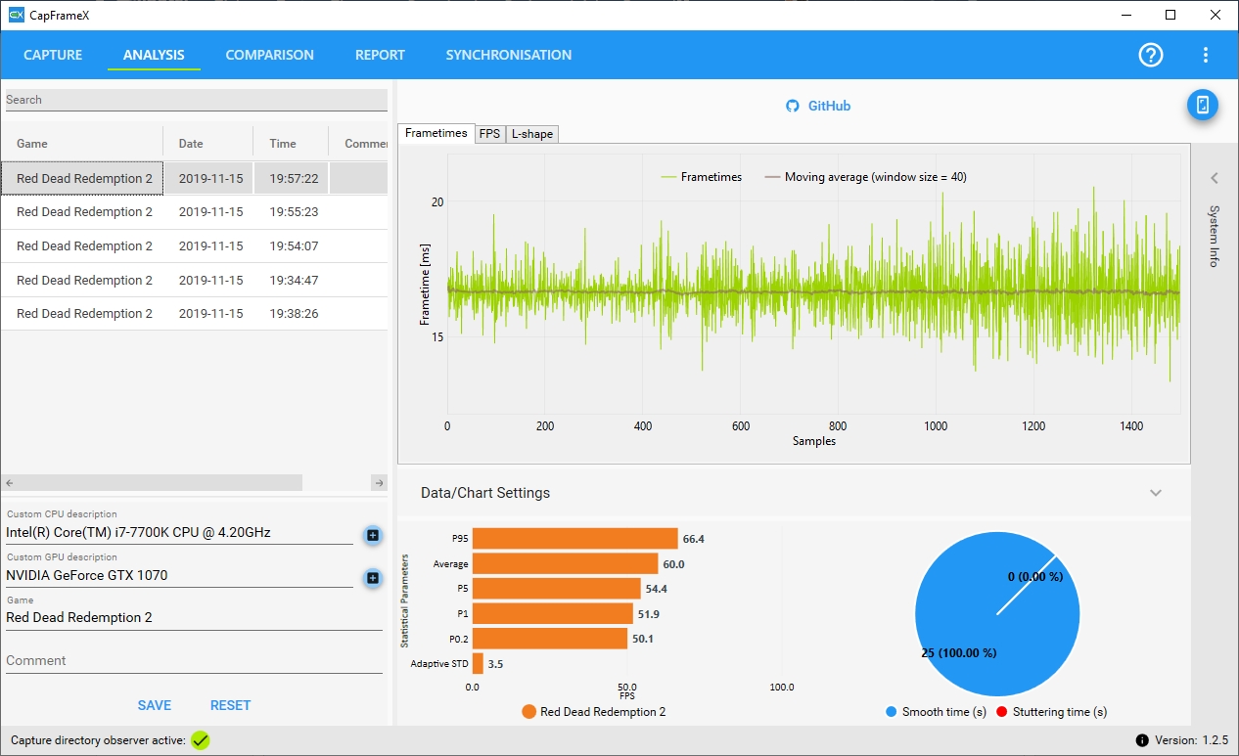This screenshot has width=1239, height=756.
Task: Click the blue floating screenshot button
Action: (x=1203, y=105)
